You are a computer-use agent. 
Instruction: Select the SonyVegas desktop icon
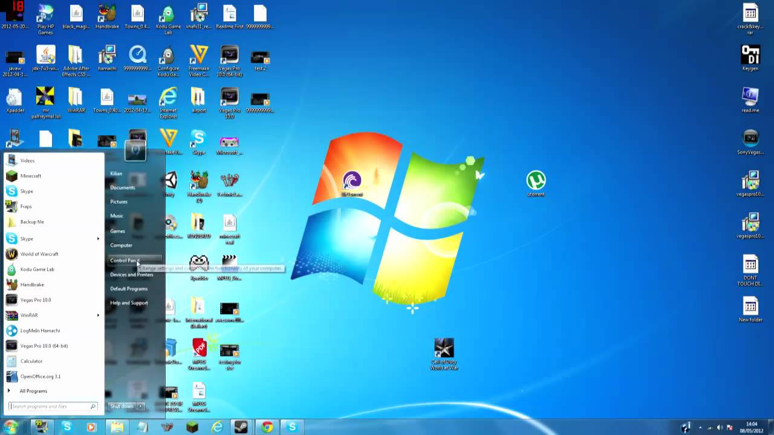click(750, 143)
